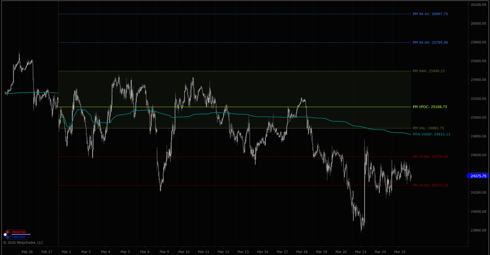Screen dimensions: 490x255
Task: Click the Mar 23 date label
Action: [x=361, y=252]
